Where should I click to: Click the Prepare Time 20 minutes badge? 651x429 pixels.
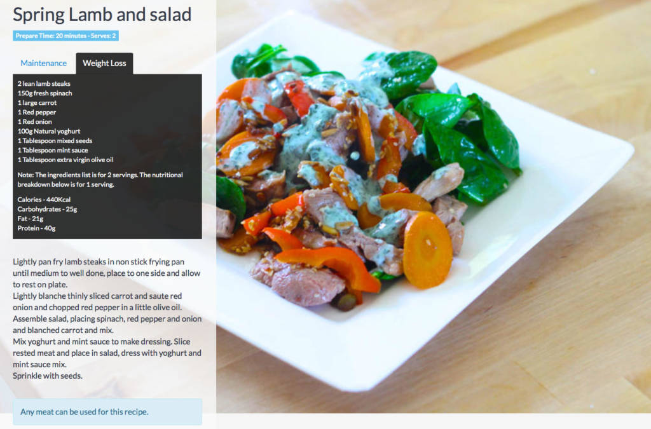click(x=65, y=36)
